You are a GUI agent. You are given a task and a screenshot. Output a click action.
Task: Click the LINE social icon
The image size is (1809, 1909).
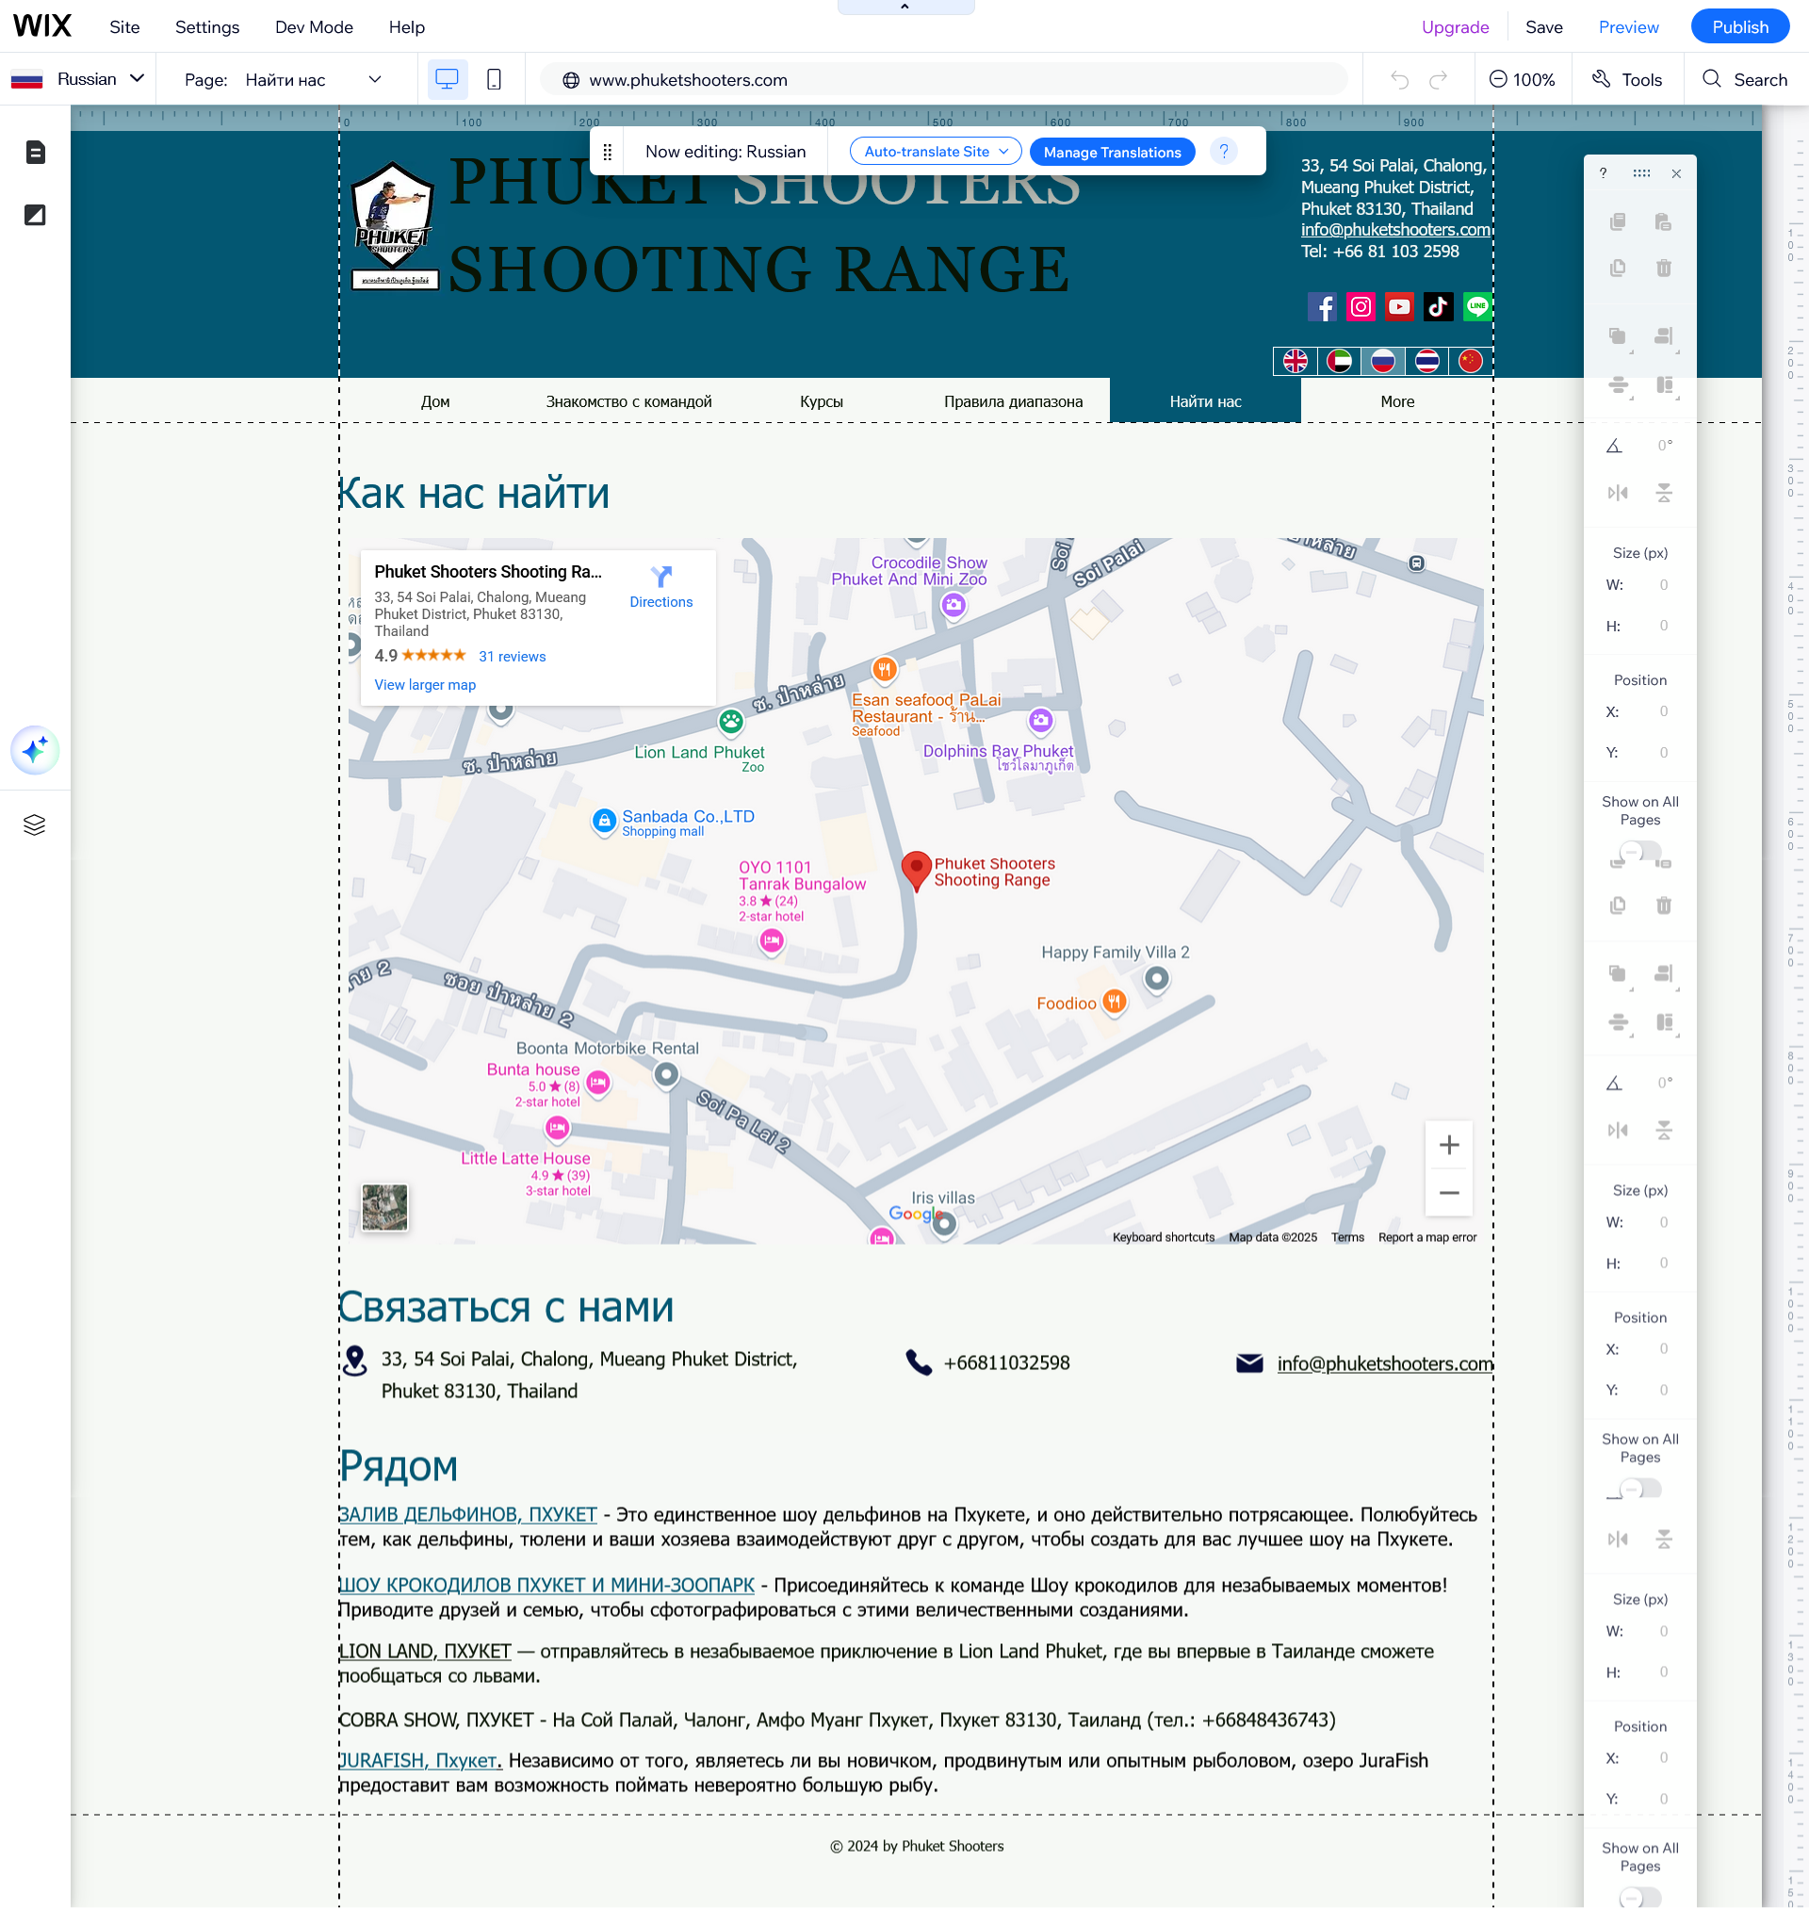[x=1476, y=306]
